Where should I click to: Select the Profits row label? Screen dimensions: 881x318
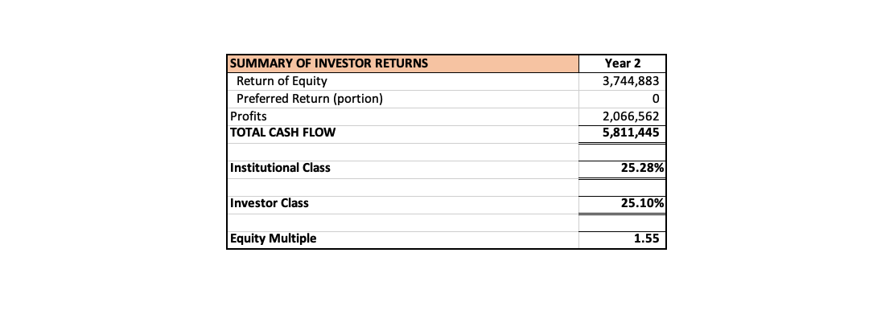(403, 116)
